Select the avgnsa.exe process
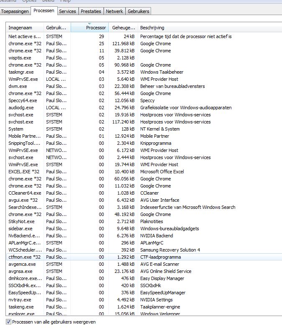The image size is (282, 329). coord(144,271)
